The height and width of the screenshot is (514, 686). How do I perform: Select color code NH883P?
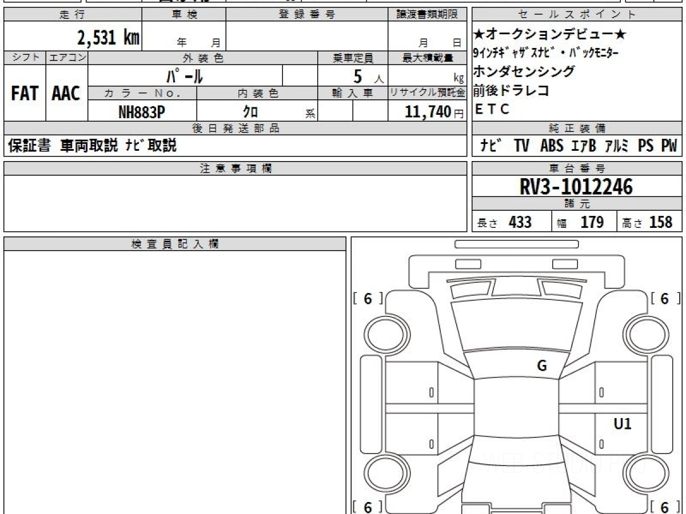coord(142,112)
